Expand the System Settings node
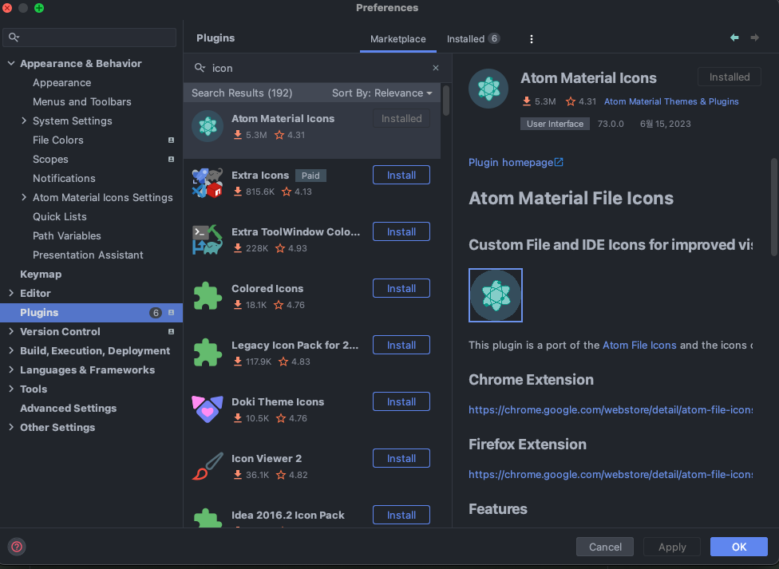 click(x=24, y=121)
